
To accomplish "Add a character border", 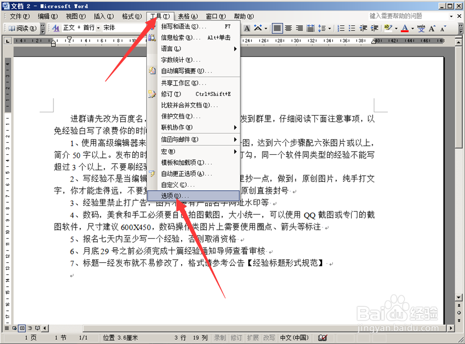I will [x=247, y=28].
